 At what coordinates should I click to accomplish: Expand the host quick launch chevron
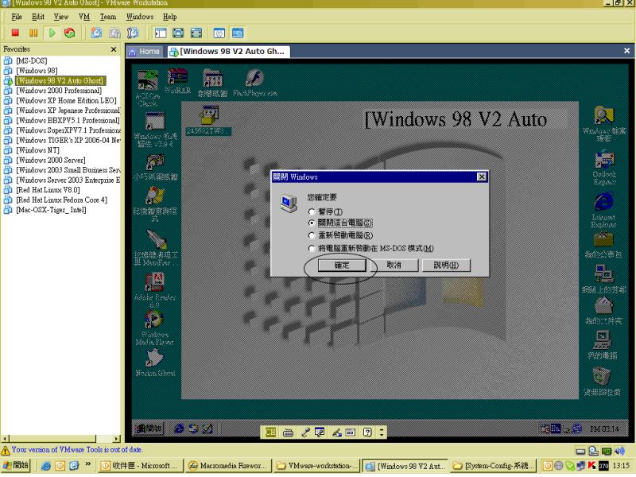tap(87, 463)
